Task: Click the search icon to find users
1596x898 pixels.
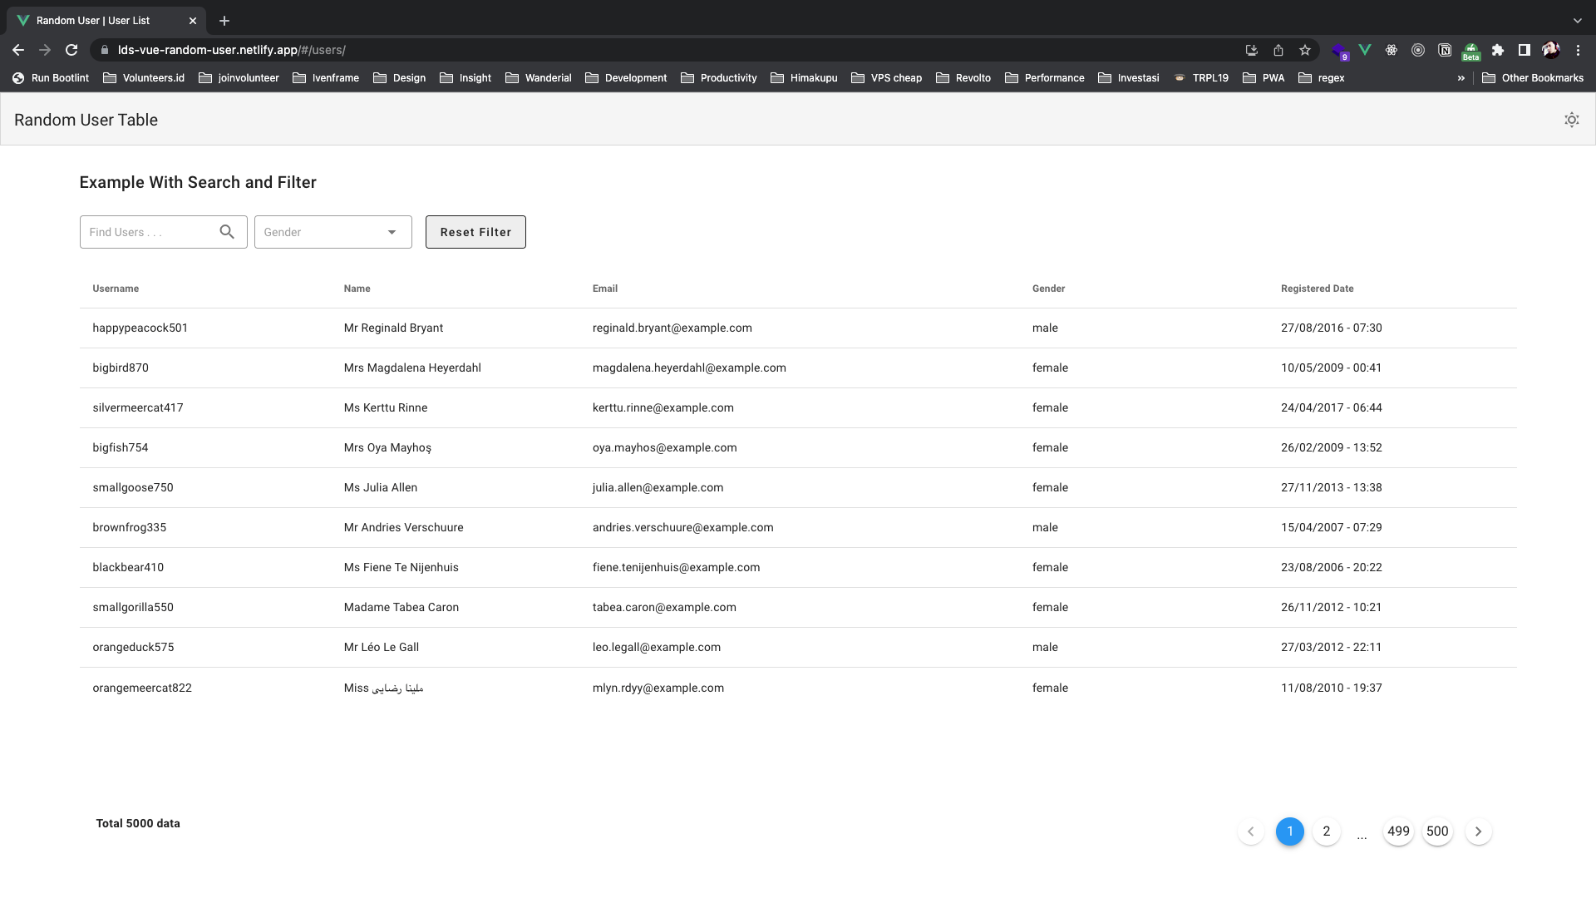Action: [x=227, y=231]
